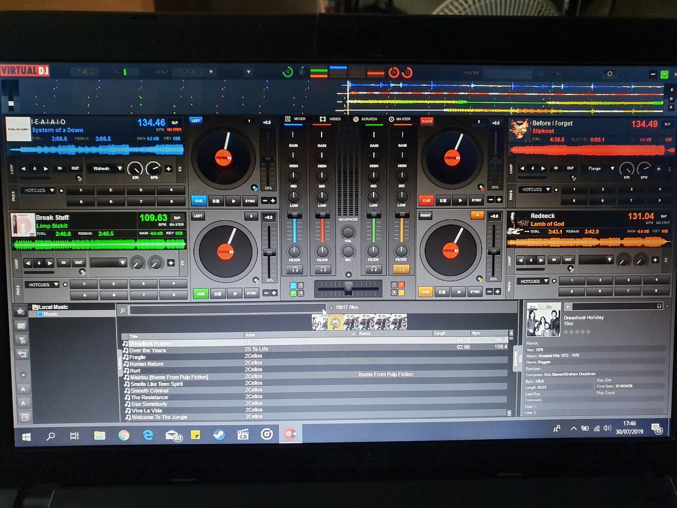Play the I-E-A-I-A-I-O deck
This screenshot has width=677, height=508.
pos(233,200)
